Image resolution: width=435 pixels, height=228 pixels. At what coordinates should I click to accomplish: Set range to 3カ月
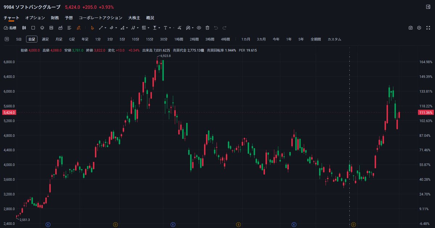261,40
